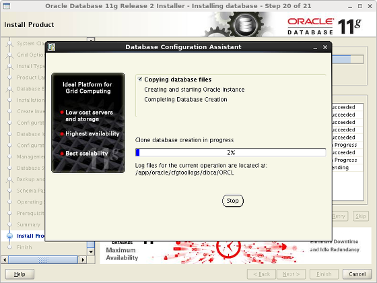377x283 pixels.
Task: Select the Backup and Recovery step in sidebar
Action: [30, 179]
